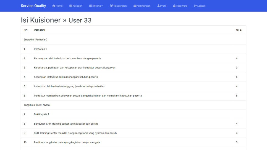
Task: Click the value 5 in row 4
Action: tap(237, 77)
